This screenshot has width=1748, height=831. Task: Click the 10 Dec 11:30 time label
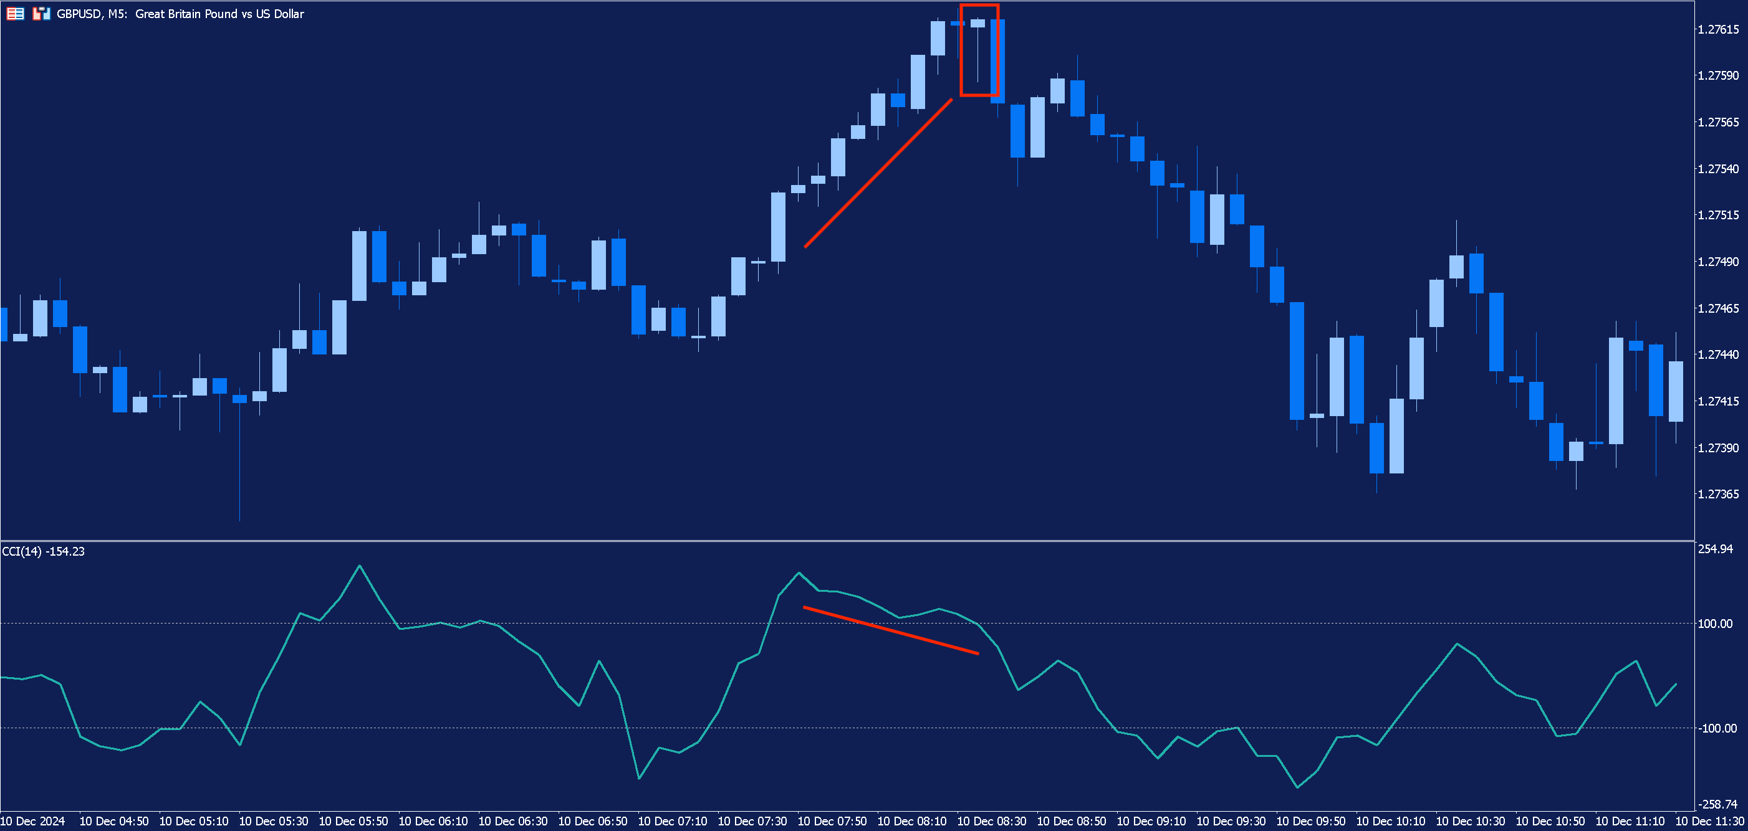click(1711, 822)
